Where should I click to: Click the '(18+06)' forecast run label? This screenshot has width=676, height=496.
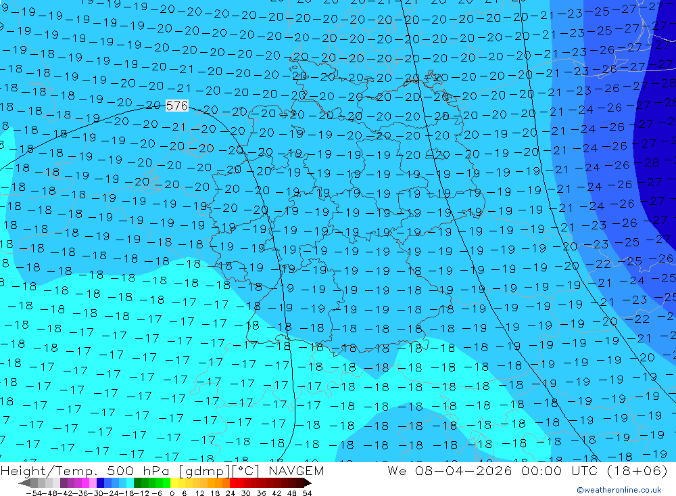(x=637, y=470)
